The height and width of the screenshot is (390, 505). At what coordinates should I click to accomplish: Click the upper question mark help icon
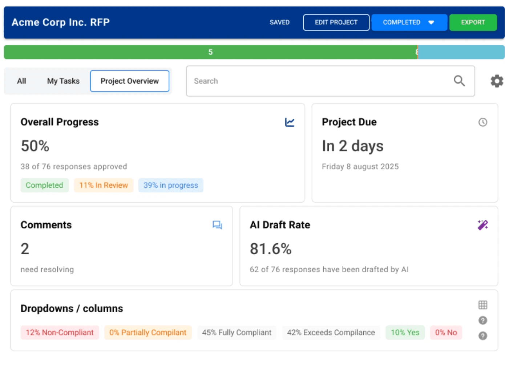(x=482, y=320)
